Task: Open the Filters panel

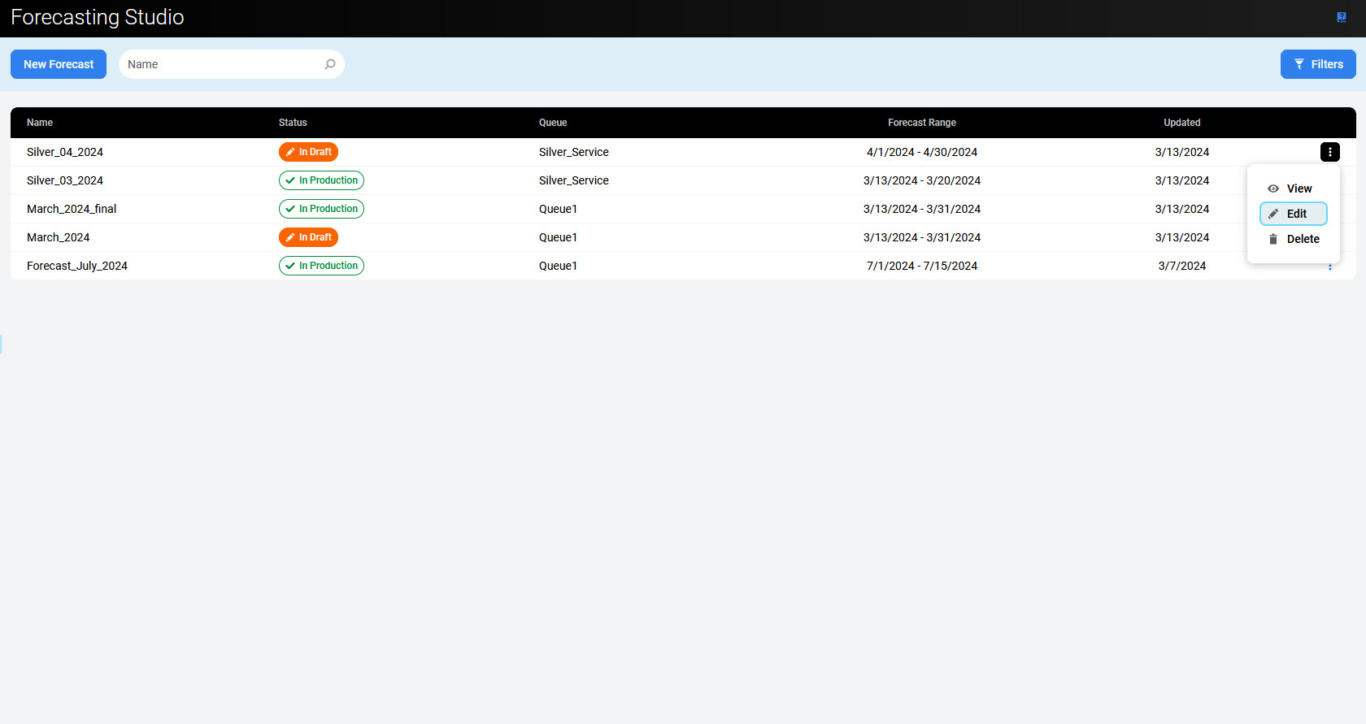Action: [1317, 64]
